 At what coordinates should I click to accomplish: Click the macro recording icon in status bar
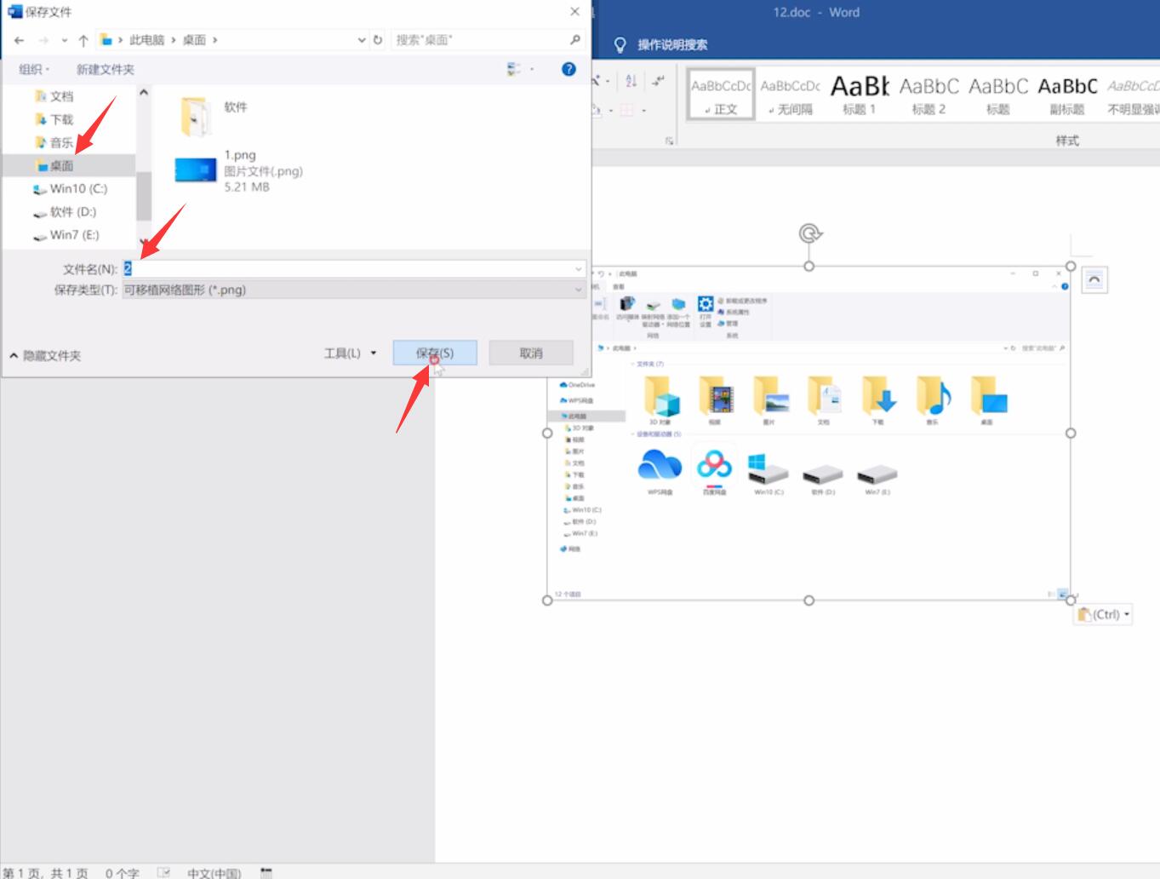coord(266,873)
